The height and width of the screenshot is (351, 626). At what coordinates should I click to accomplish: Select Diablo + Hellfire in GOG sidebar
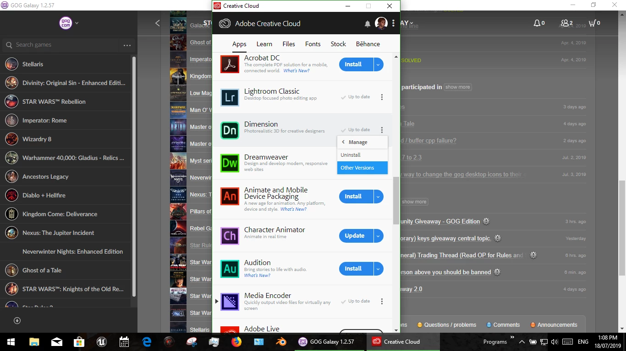[x=66, y=195]
